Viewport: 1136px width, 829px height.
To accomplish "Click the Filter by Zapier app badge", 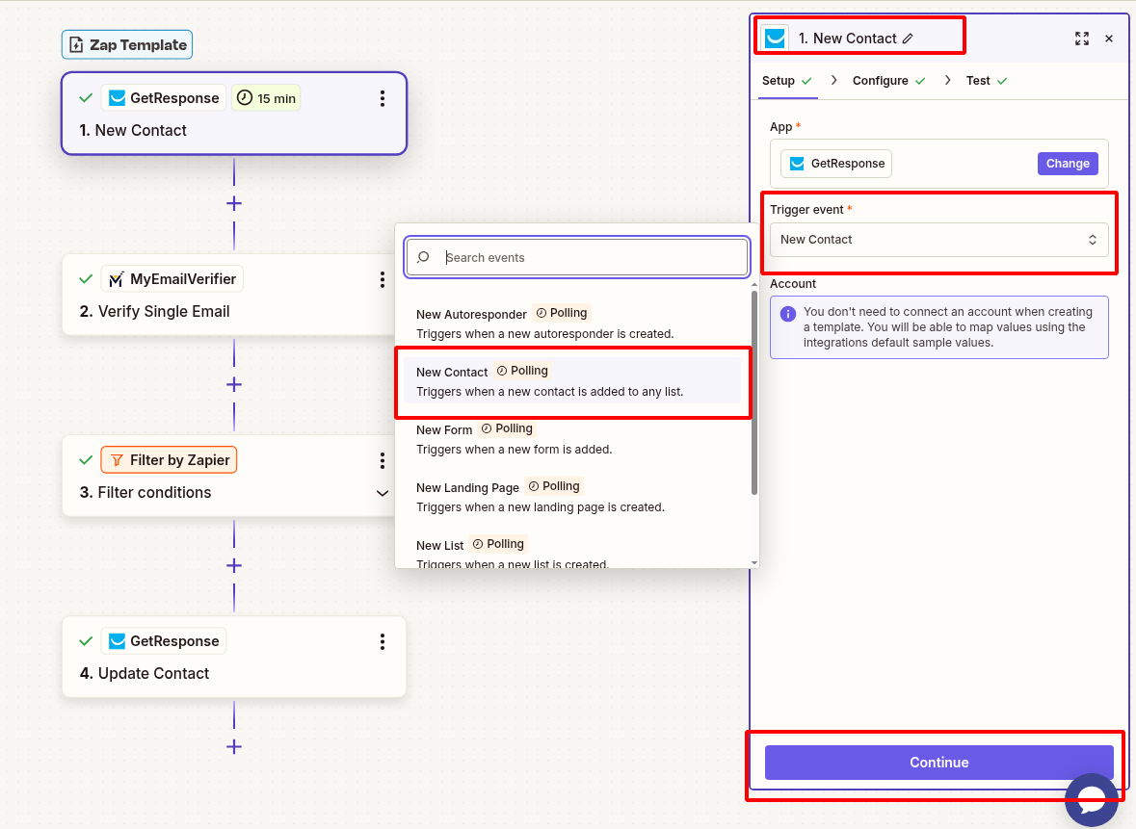I will (x=170, y=460).
